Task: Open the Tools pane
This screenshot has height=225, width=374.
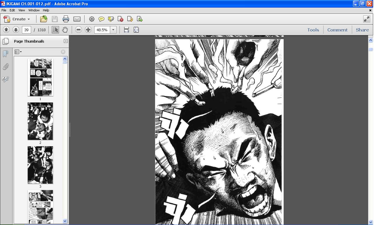Action: 313,30
